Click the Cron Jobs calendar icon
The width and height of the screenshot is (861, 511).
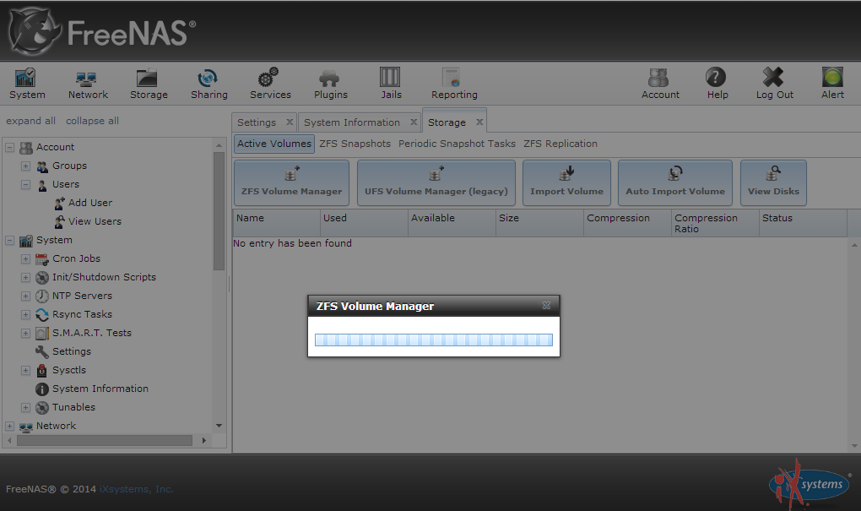click(42, 258)
